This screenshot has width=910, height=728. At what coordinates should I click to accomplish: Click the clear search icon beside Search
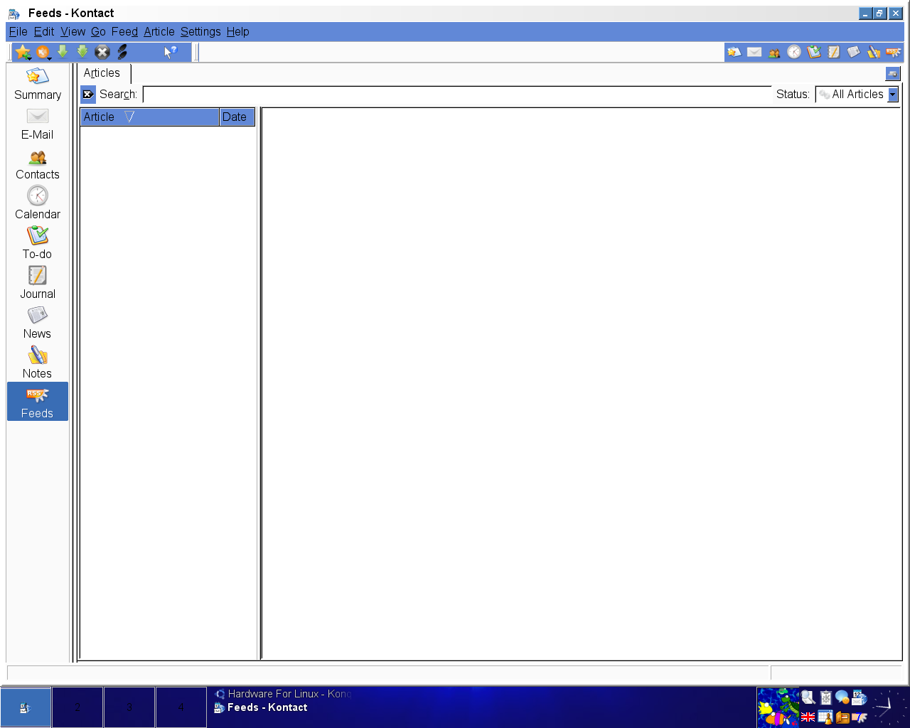[88, 95]
